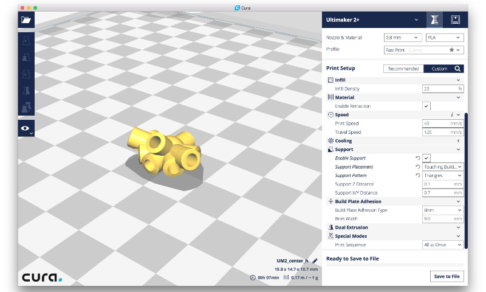Viewport: 486px width, 292px height.
Task: Select the Mirror tool in left toolbar
Action: pyautogui.click(x=26, y=91)
